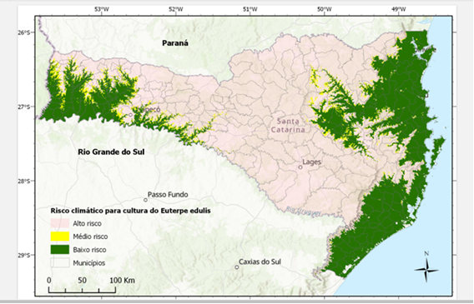Click the Municípios legend box
474x304 pixels.
(x=60, y=263)
